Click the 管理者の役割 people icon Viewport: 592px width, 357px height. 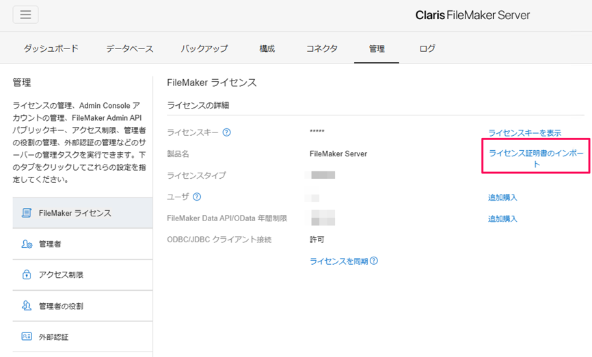(x=27, y=305)
